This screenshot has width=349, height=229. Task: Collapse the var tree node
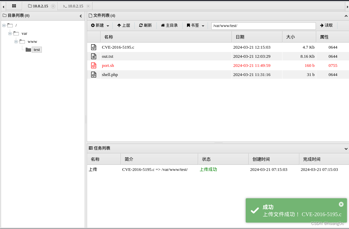tap(10, 34)
